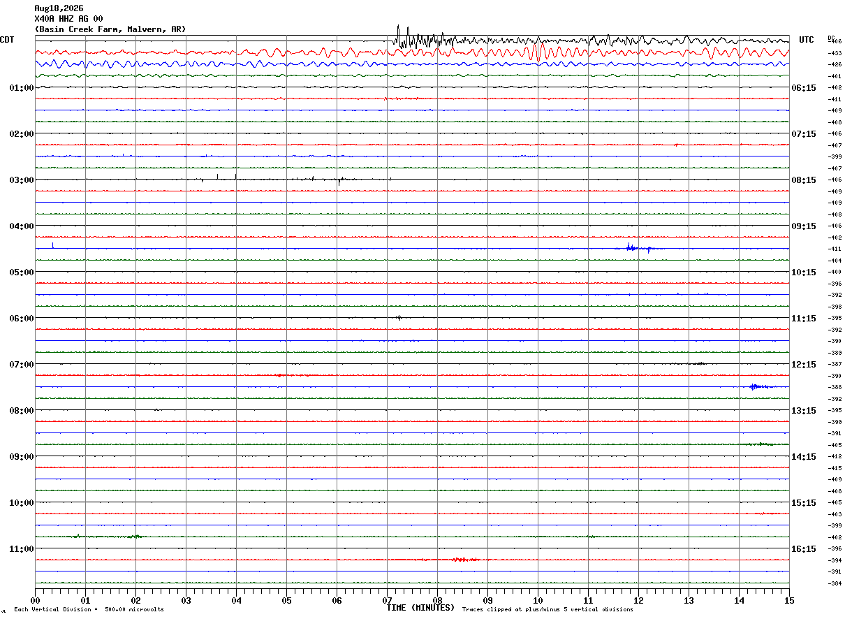The image size is (845, 619).
Task: Click the CDT header on the left
Action: pyautogui.click(x=7, y=40)
